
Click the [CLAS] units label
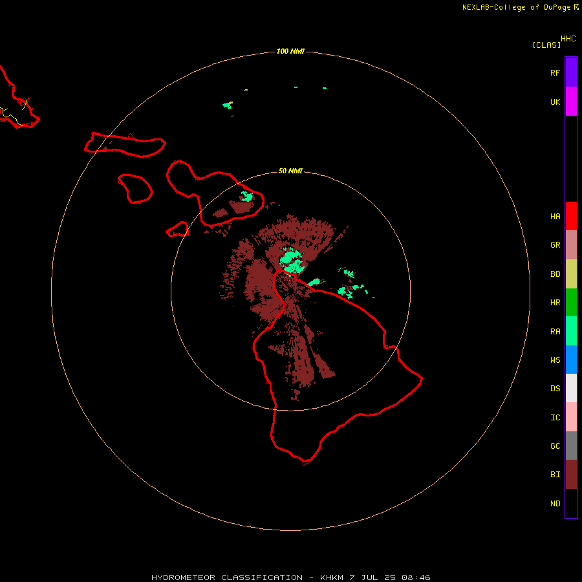pyautogui.click(x=546, y=45)
